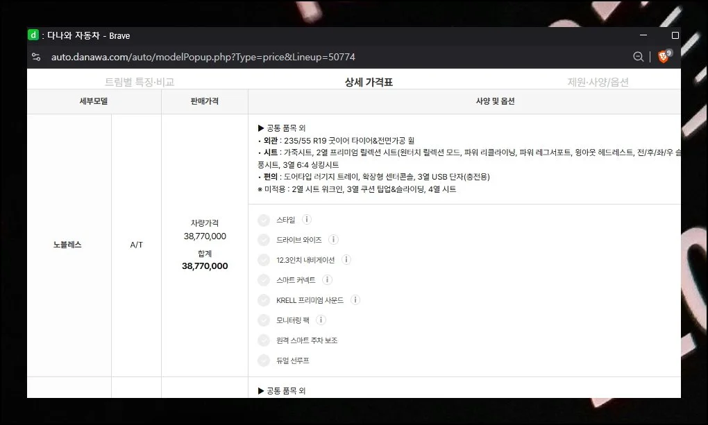Open info for 드라이브 와이즈 option

click(333, 240)
